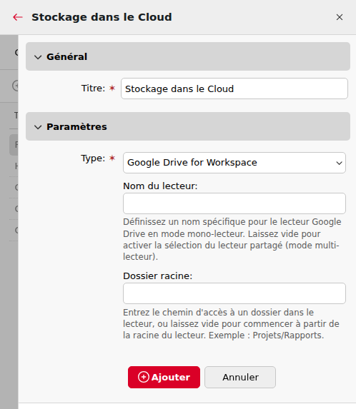Click the dialog title Stockage dans le Cloud

(102, 17)
